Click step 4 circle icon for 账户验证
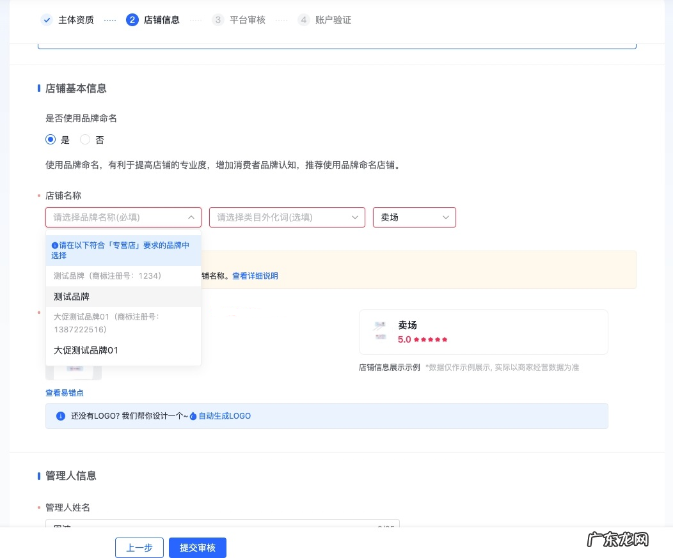Viewport: 673px width, 558px height. click(x=303, y=20)
